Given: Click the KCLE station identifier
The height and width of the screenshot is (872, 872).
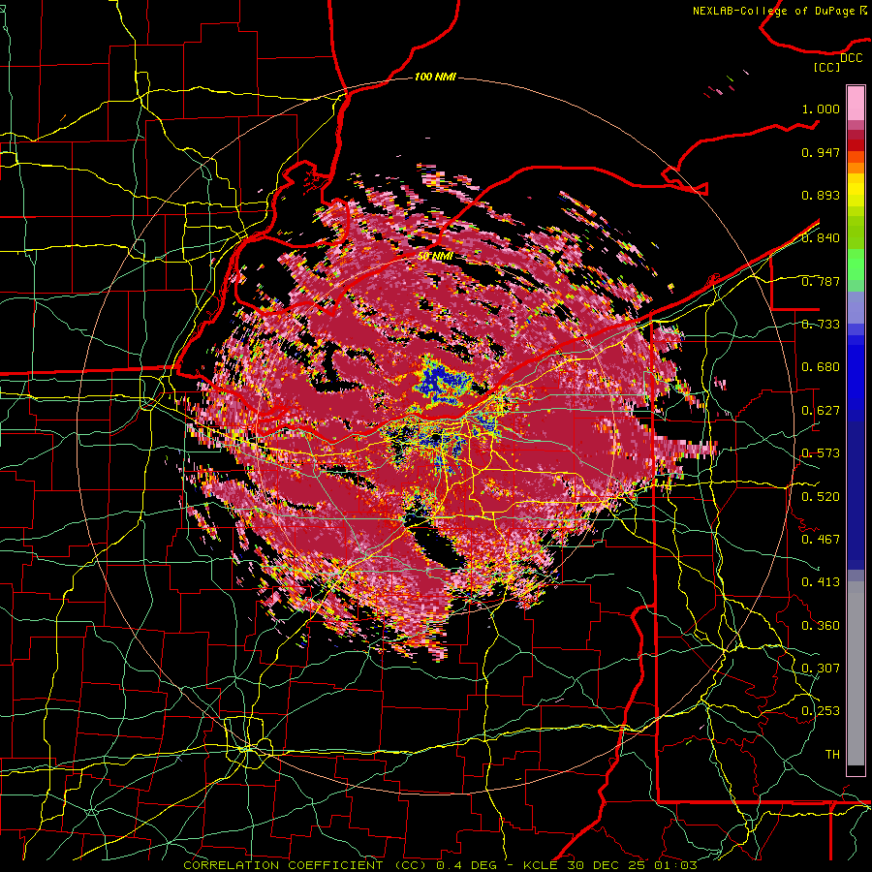Looking at the screenshot, I should (541, 865).
